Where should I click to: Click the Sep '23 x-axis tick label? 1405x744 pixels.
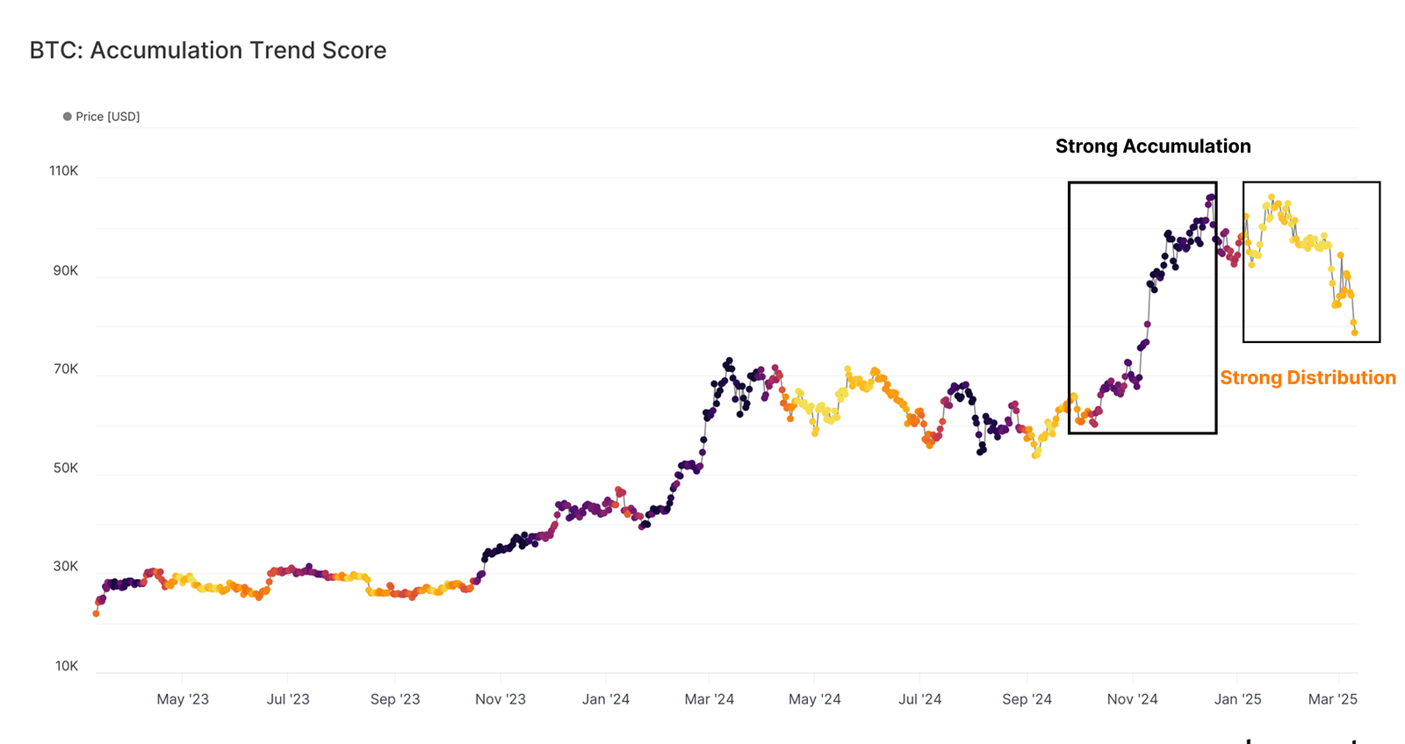point(394,699)
